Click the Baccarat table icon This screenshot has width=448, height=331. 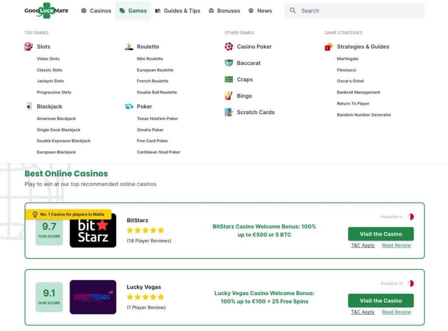(x=228, y=63)
